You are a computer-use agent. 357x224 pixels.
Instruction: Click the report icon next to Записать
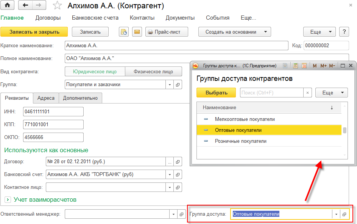pyautogui.click(x=124, y=32)
